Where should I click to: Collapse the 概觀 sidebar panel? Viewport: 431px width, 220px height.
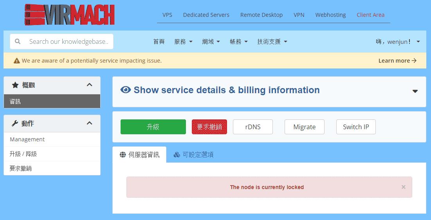point(89,85)
